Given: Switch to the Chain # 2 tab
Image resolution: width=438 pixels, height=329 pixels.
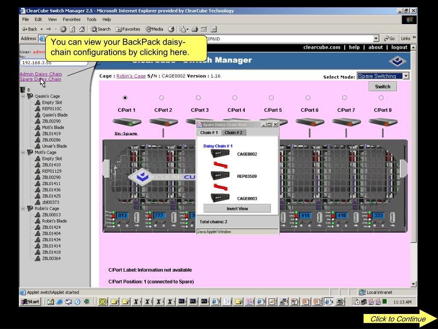Looking at the screenshot, I should tap(234, 133).
